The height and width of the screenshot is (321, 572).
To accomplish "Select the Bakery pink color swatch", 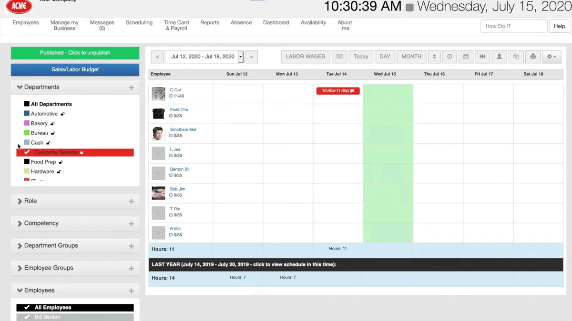I will (27, 123).
